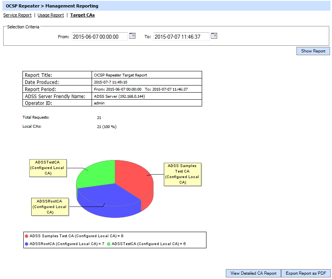This screenshot has height=279, width=332.
Task: Switch to Usage Report tab
Action: 51,15
